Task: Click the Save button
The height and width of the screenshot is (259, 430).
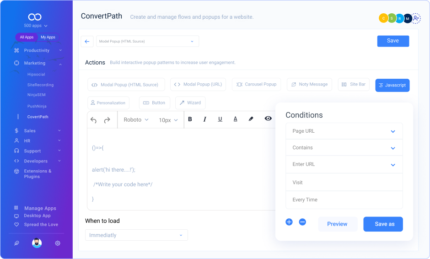Action: point(393,41)
